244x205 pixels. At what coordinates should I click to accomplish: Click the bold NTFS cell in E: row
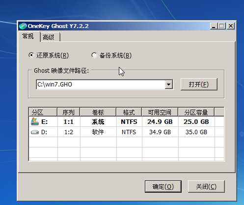(129, 122)
